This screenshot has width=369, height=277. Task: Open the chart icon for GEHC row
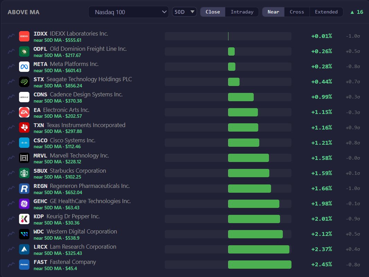pos(11,204)
